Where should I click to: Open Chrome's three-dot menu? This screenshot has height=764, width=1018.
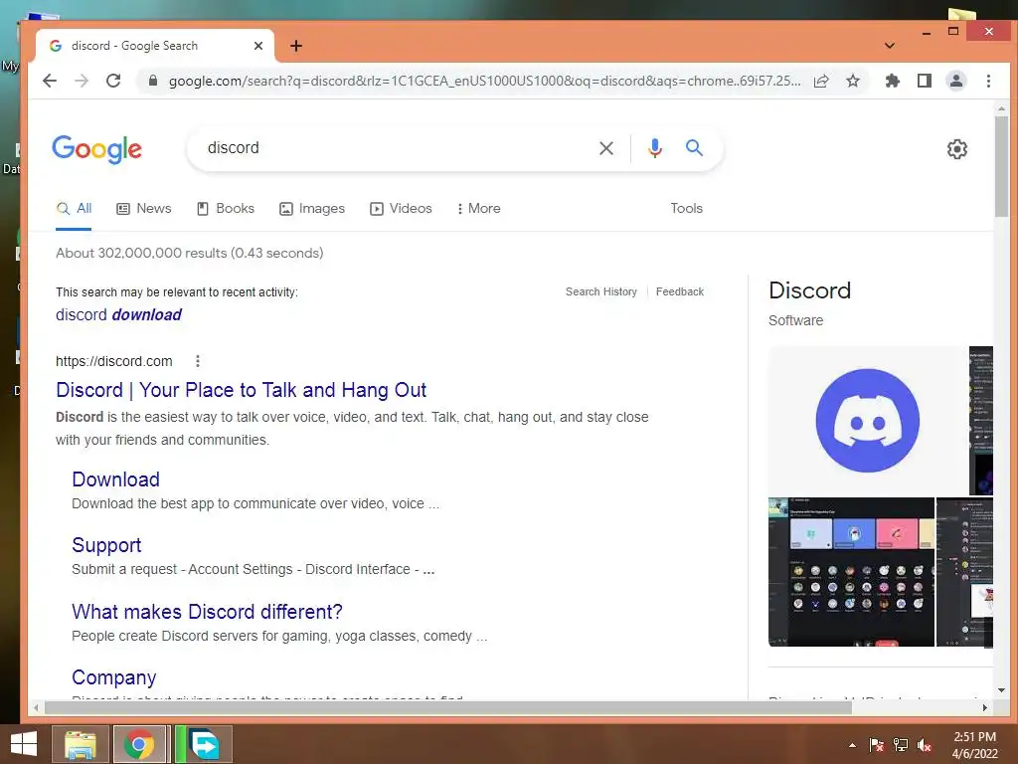tap(988, 81)
